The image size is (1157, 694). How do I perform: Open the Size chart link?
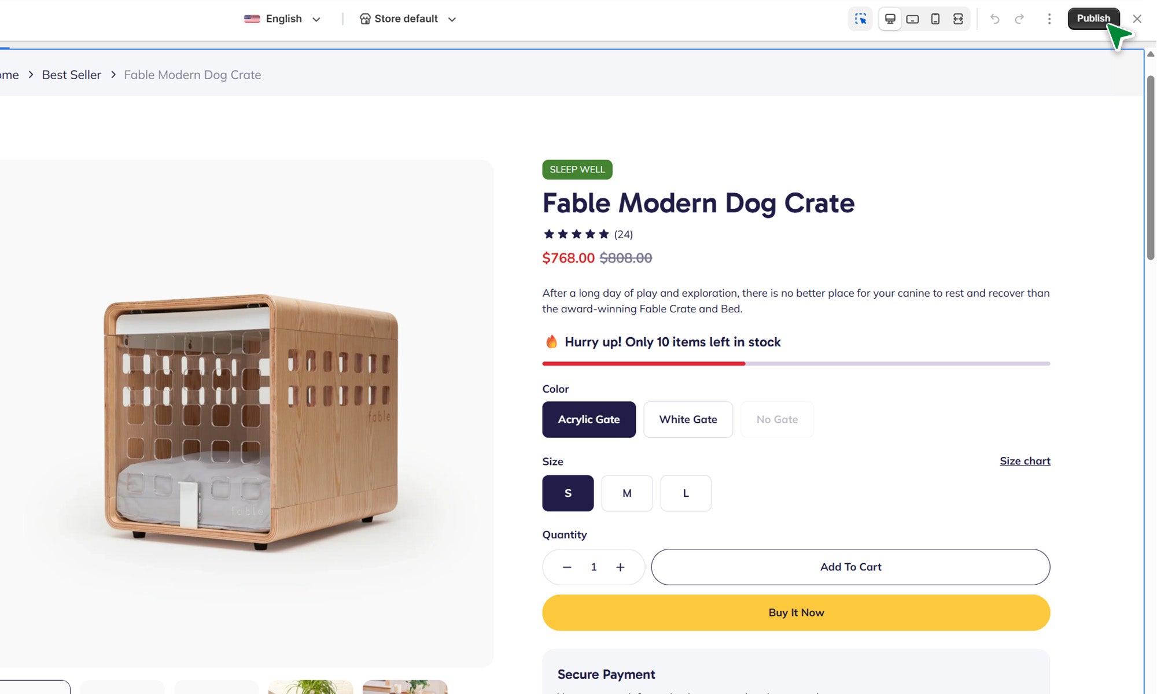(1025, 461)
